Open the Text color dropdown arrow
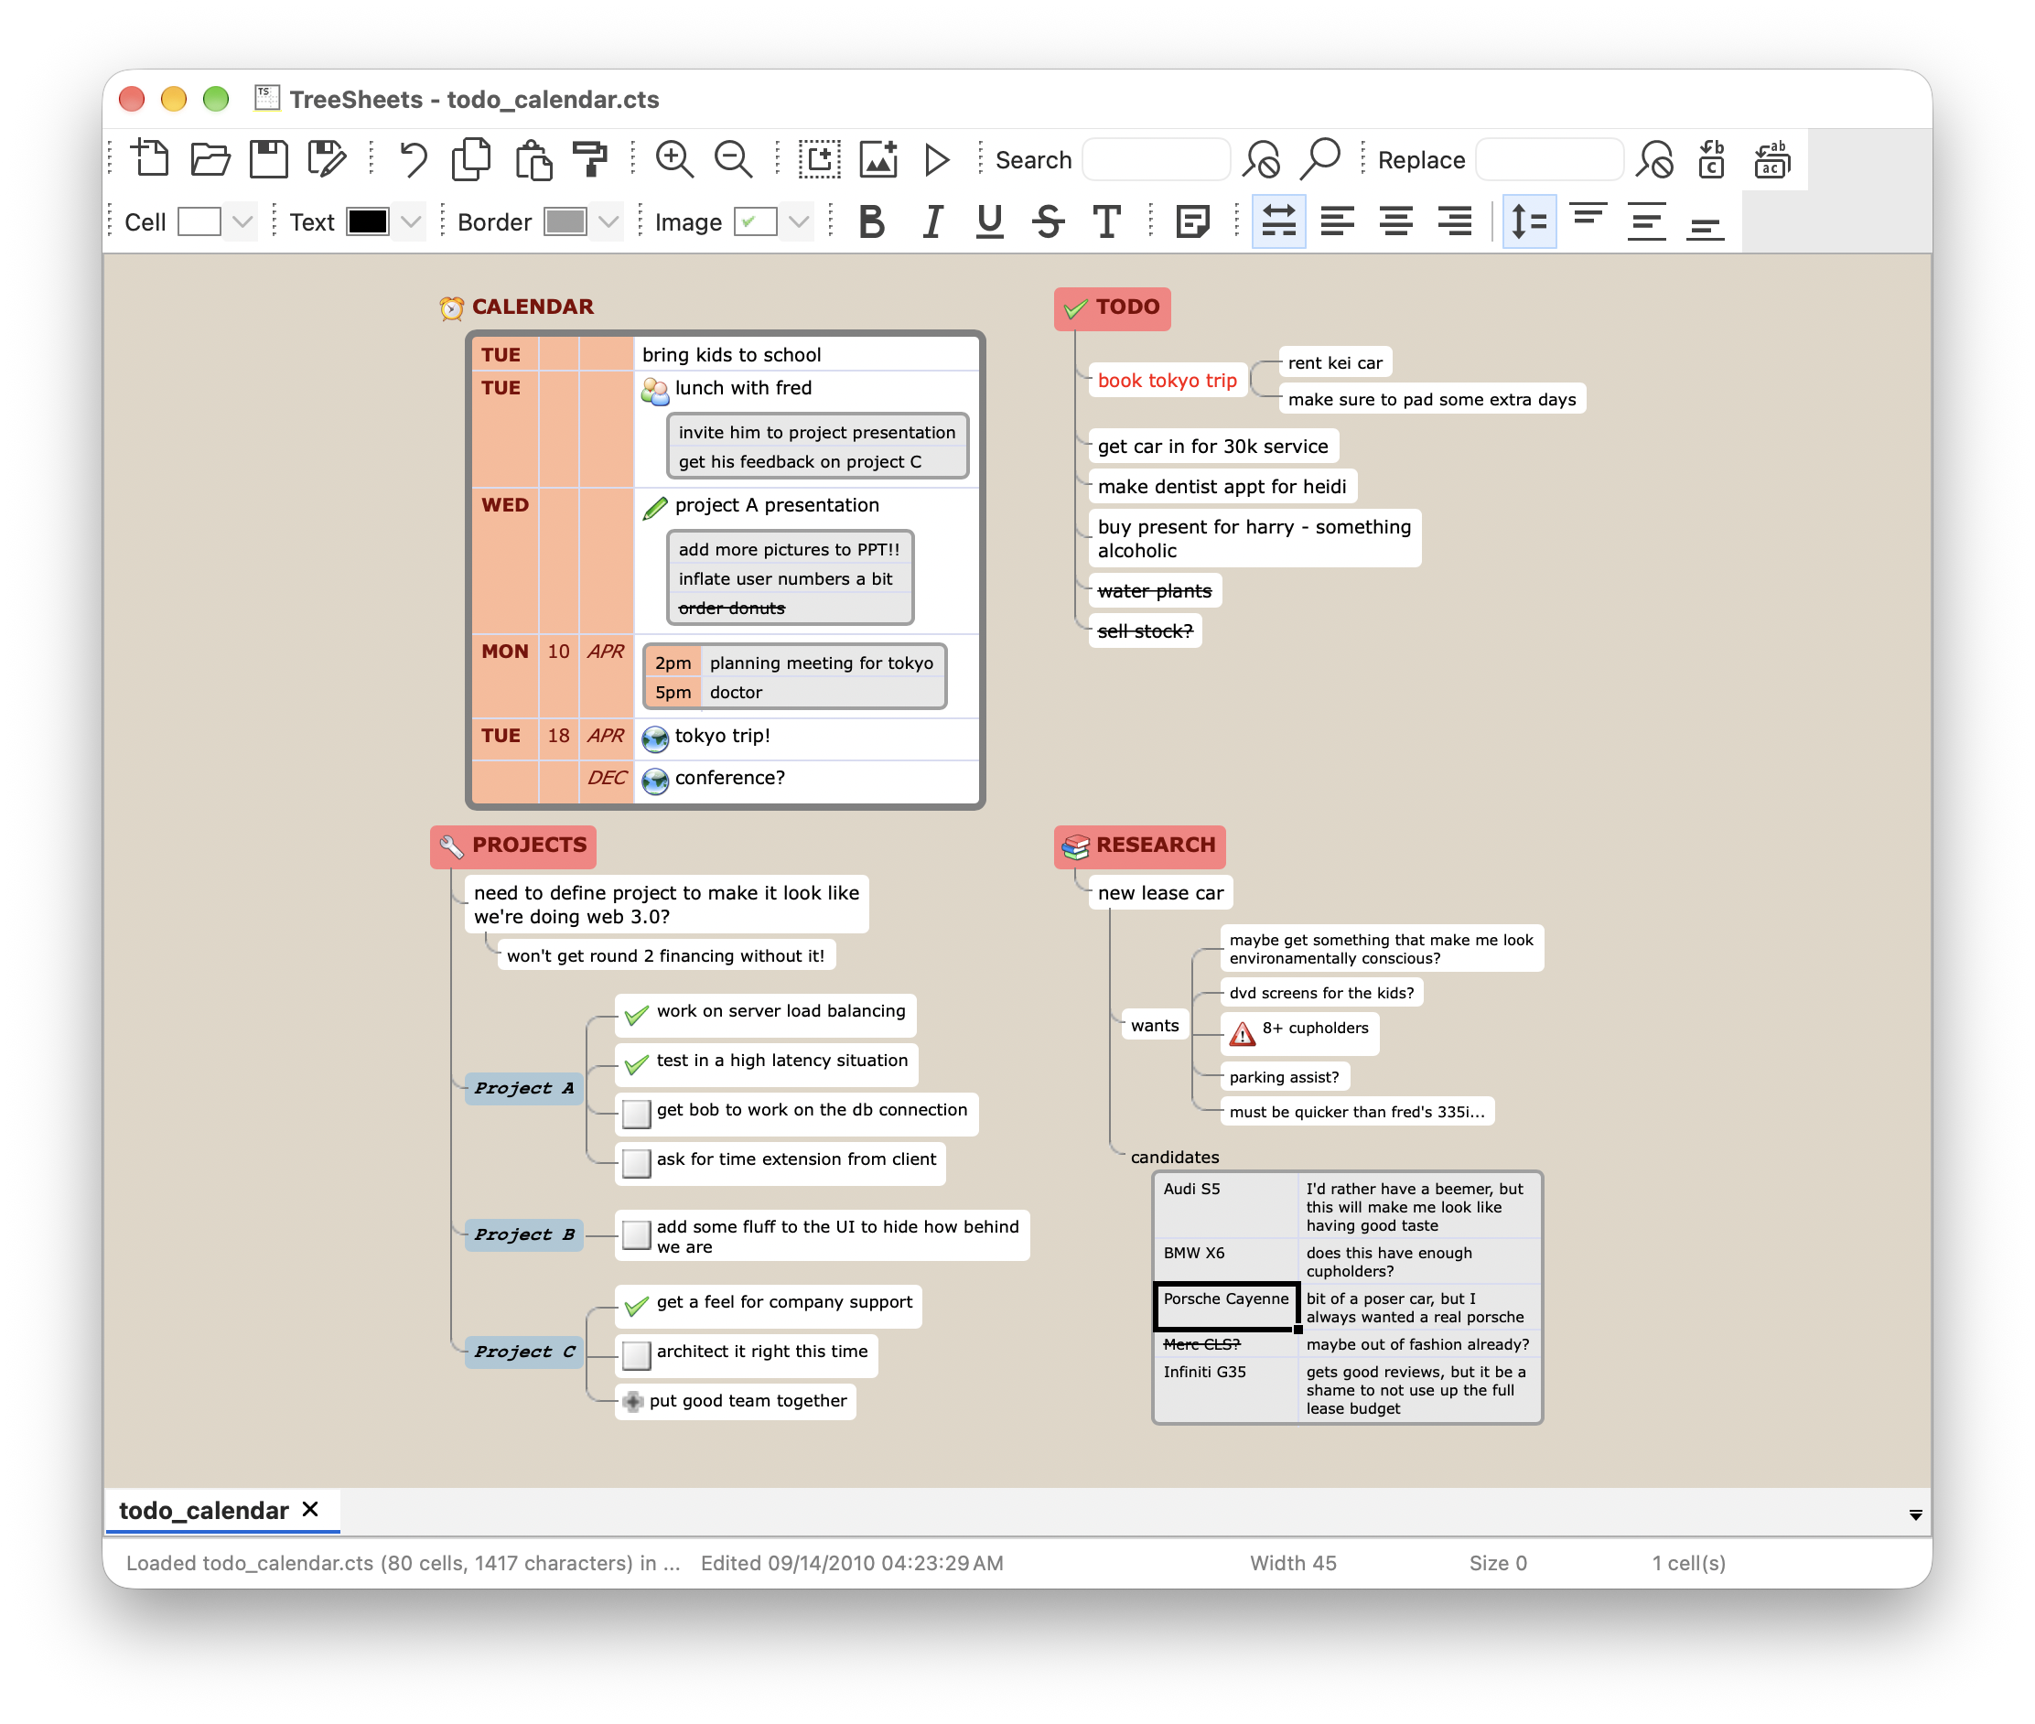This screenshot has width=2035, height=1724. [x=411, y=221]
